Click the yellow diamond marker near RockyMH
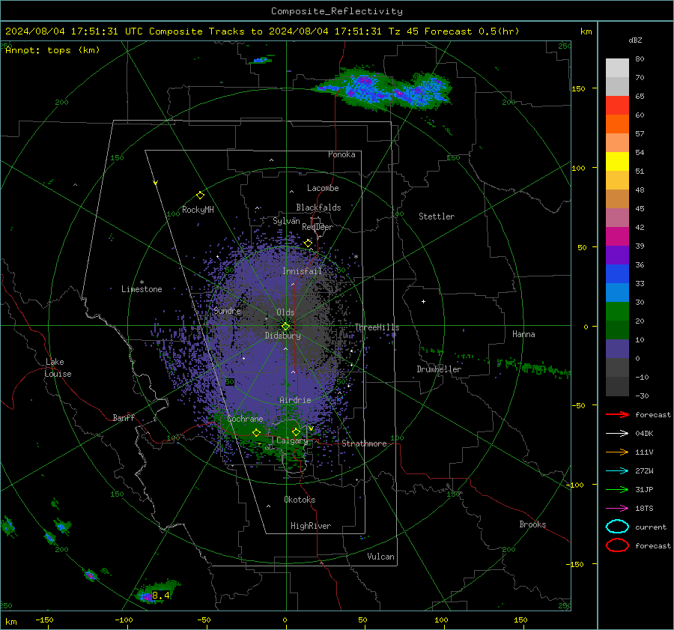 coord(200,196)
